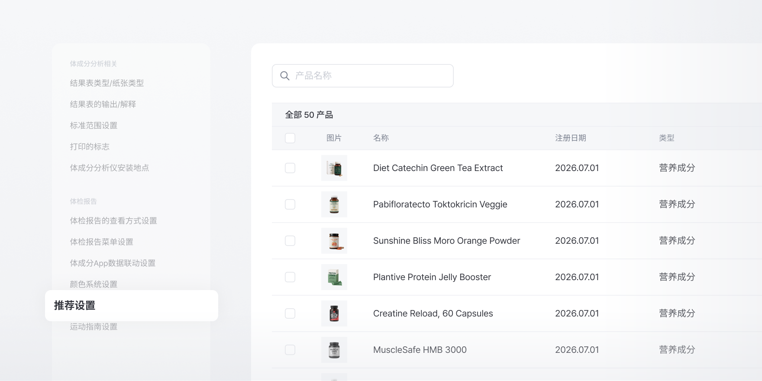The image size is (762, 381).
Task: Click the MuscleSafe HMB 3000 name
Action: 420,350
